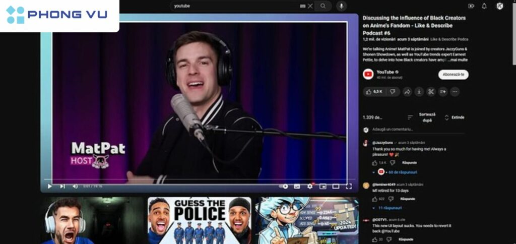Enter fullscreen mode
Viewport: 516px width, 244px height.
(x=349, y=187)
